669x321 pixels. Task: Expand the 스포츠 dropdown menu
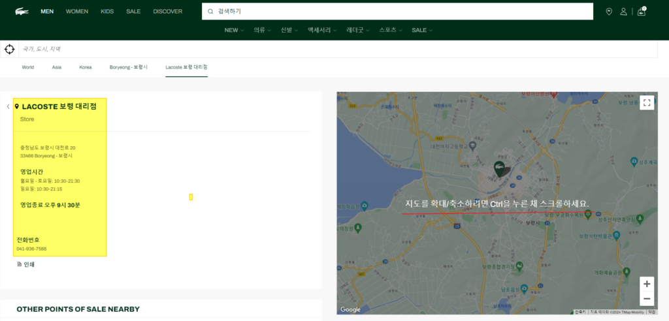(x=391, y=30)
